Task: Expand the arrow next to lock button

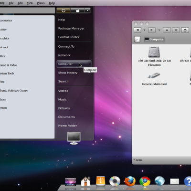Action: 87,11
